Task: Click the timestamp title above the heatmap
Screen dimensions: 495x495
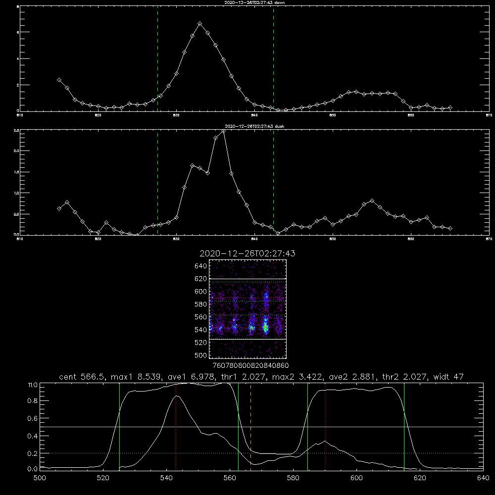Action: click(247, 253)
